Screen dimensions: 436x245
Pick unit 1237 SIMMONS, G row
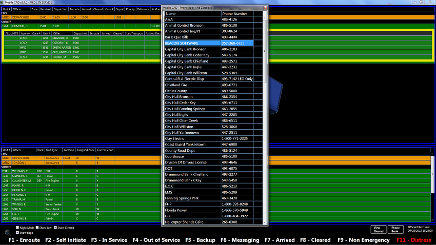coord(21,175)
